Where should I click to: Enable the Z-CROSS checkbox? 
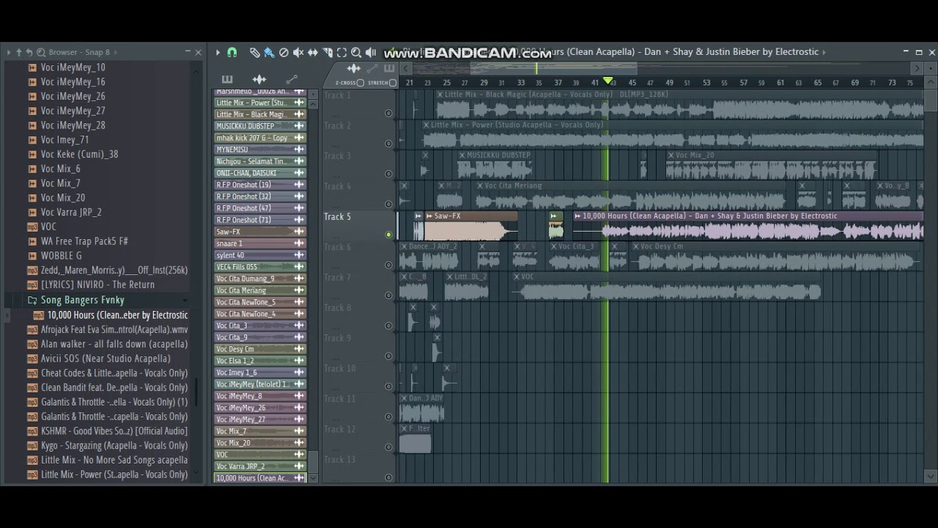point(360,83)
